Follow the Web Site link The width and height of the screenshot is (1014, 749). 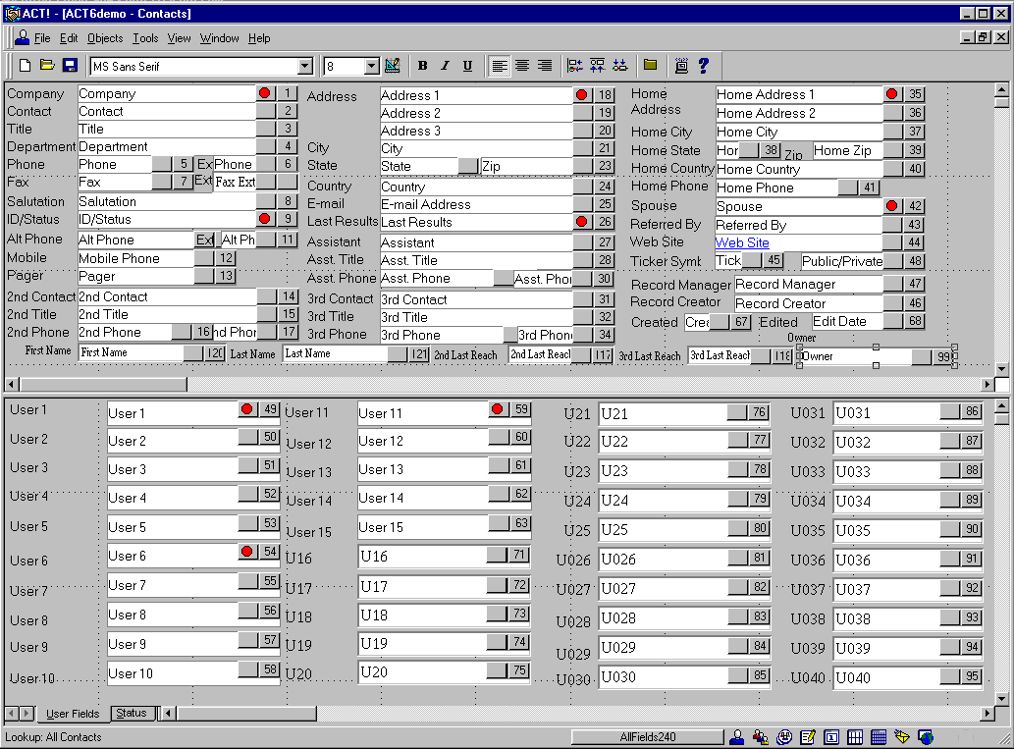pyautogui.click(x=742, y=242)
